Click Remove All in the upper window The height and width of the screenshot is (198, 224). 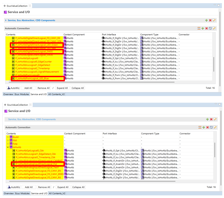44,88
